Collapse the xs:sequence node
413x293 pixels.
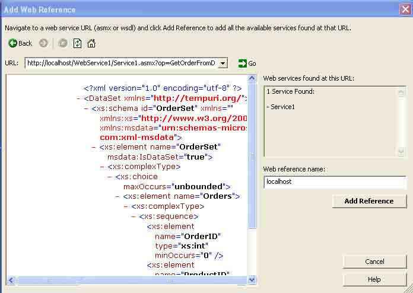click(x=134, y=216)
